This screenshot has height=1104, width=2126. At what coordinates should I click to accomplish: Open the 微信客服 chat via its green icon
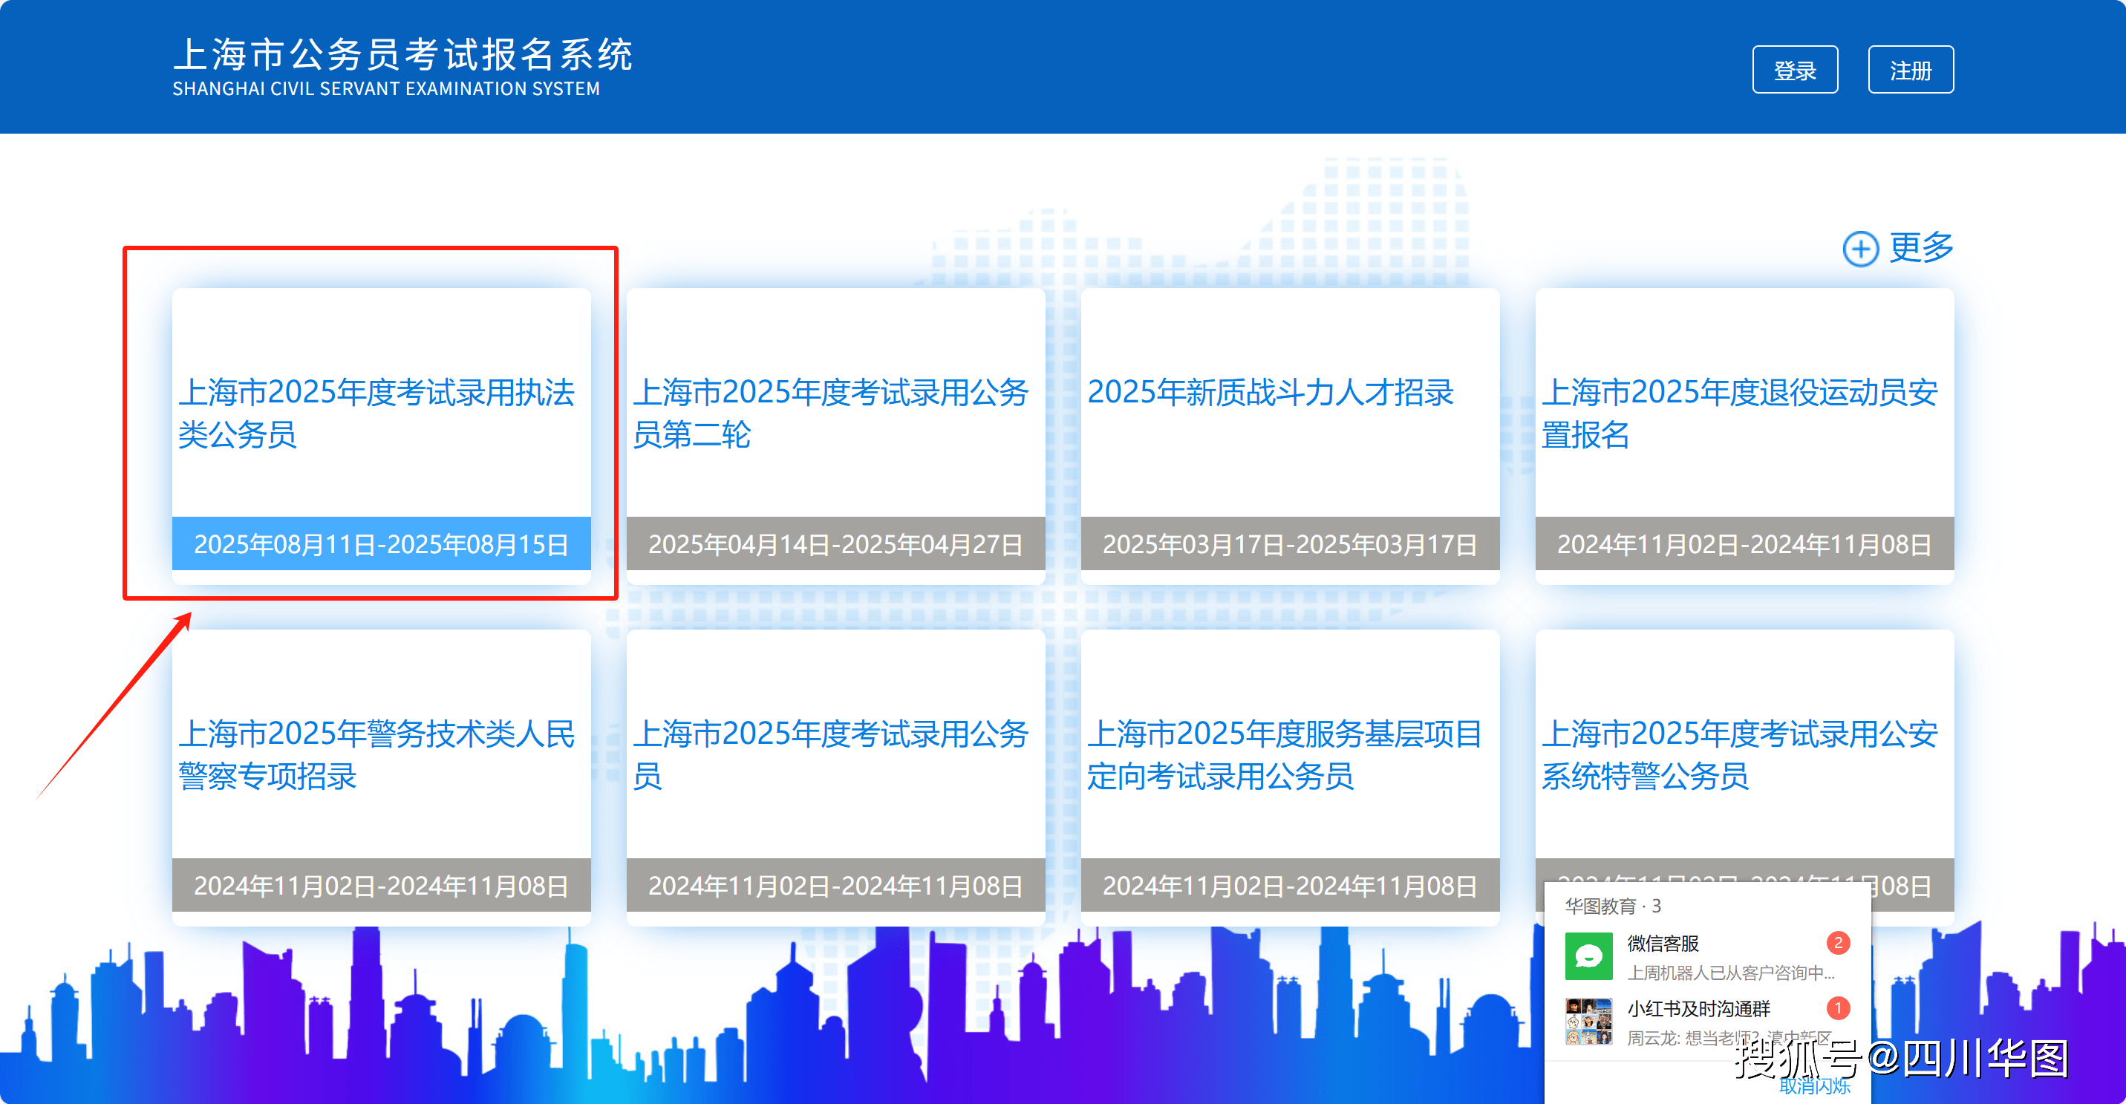pyautogui.click(x=1588, y=956)
